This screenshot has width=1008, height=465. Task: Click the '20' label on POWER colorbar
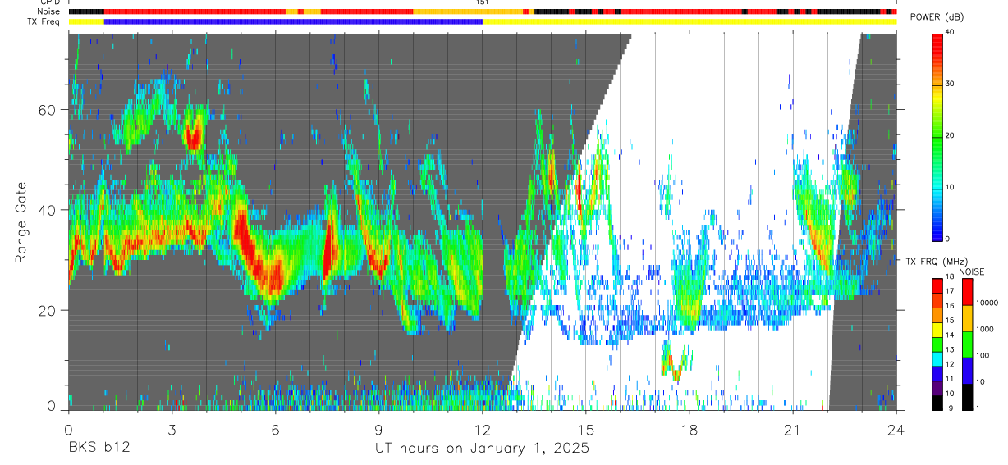(x=951, y=135)
